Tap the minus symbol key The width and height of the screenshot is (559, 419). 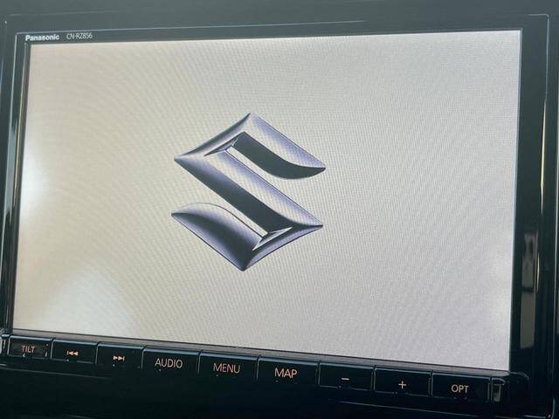coord(345,378)
